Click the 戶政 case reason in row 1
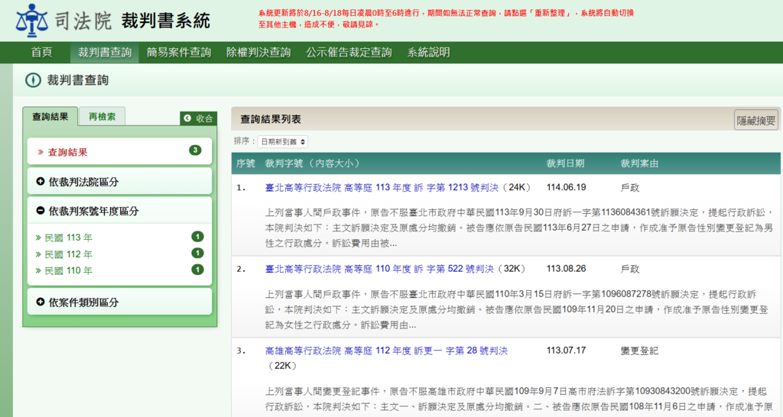783x417 pixels. [630, 188]
